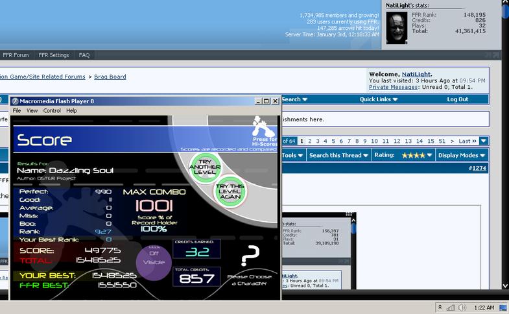Expand the Display Modes dropdown
The height and width of the screenshot is (314, 509).
tap(462, 155)
